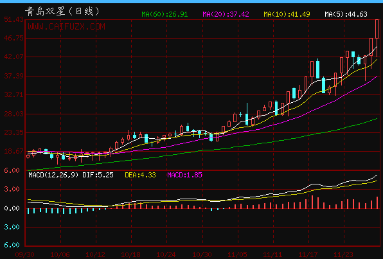This screenshot has width=383, height=259.
Task: Click the tallest red MACD histogram bar
Action: 312,202
